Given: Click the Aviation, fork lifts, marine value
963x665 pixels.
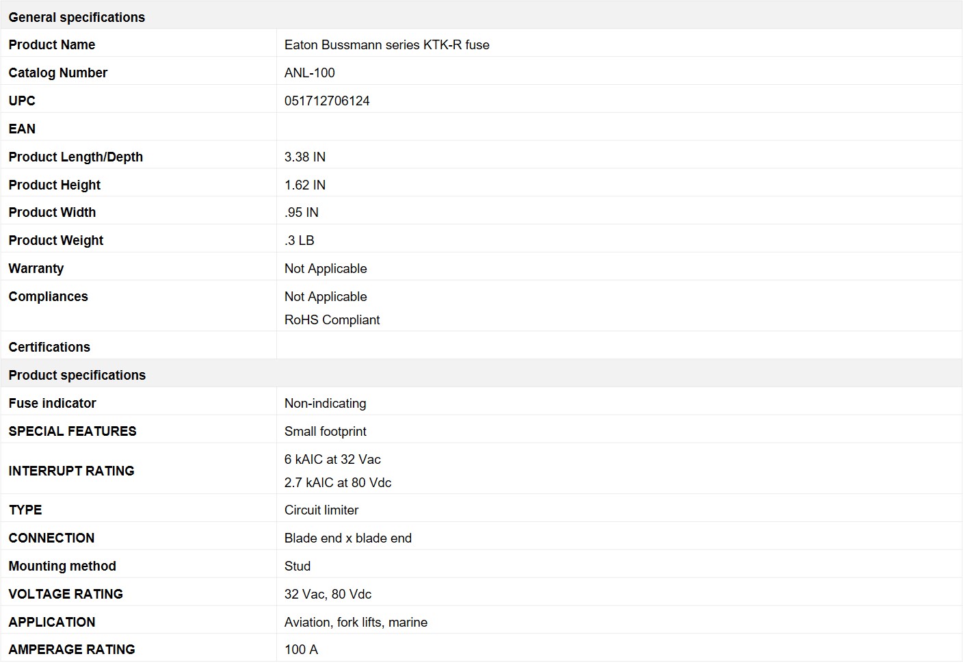Looking at the screenshot, I should tap(356, 623).
